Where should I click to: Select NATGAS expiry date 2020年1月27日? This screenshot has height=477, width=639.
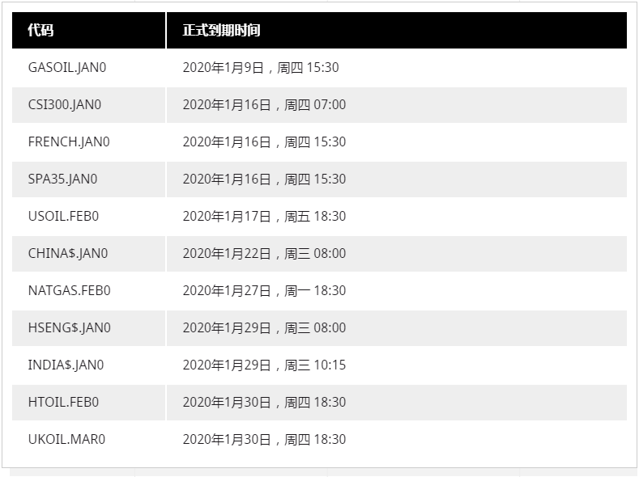pos(227,291)
